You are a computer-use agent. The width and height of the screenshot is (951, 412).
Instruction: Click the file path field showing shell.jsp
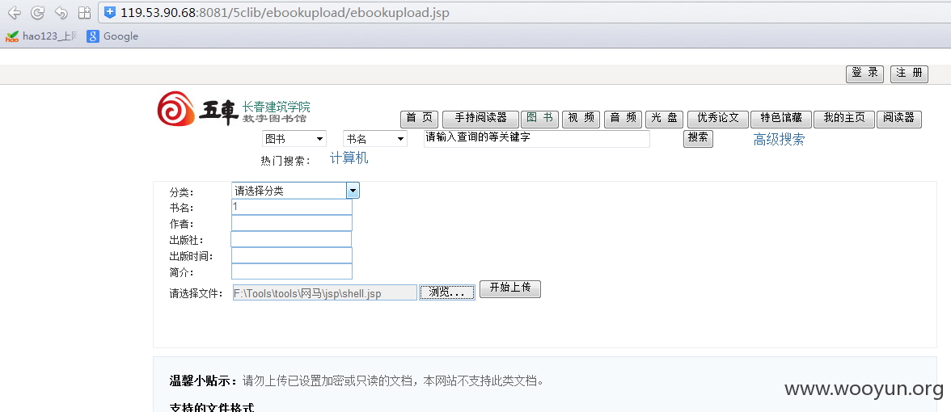(325, 293)
